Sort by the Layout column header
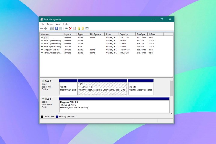 click(x=70, y=34)
